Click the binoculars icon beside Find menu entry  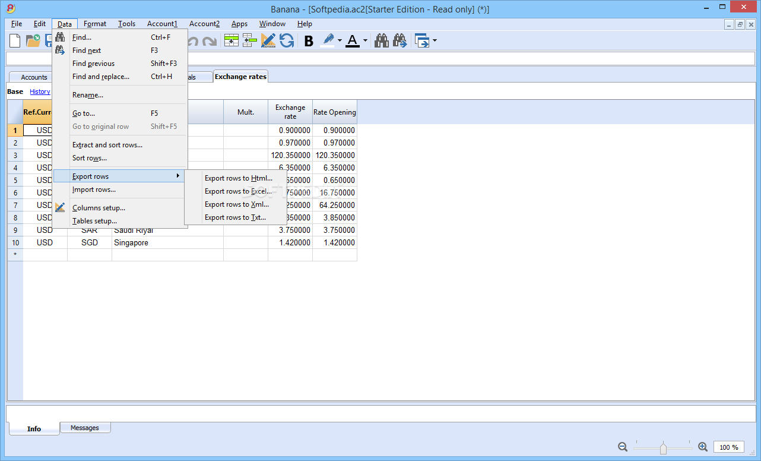click(x=60, y=37)
